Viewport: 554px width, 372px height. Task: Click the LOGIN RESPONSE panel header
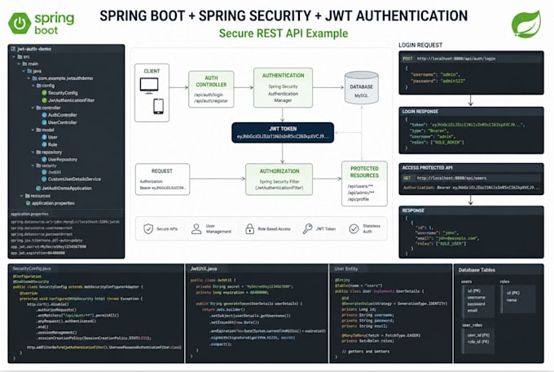(472, 112)
